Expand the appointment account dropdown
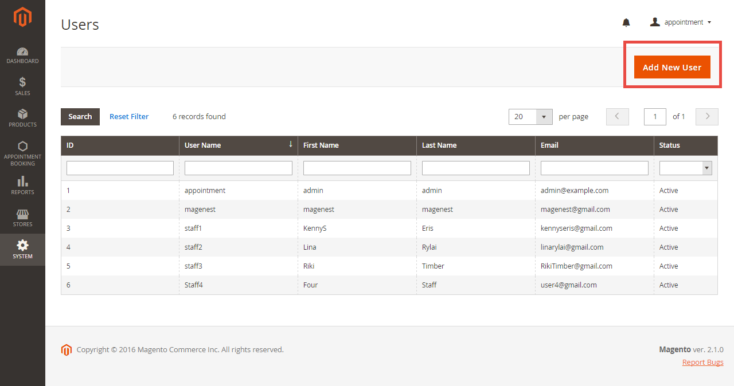This screenshot has width=734, height=386. pyautogui.click(x=681, y=22)
